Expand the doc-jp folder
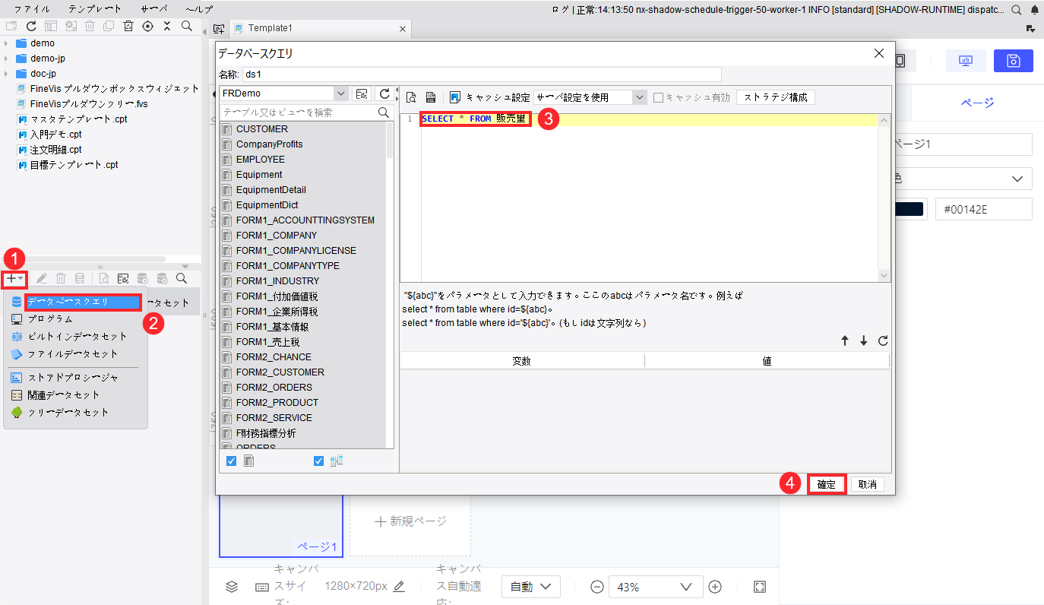Image resolution: width=1044 pixels, height=605 pixels. [x=6, y=74]
